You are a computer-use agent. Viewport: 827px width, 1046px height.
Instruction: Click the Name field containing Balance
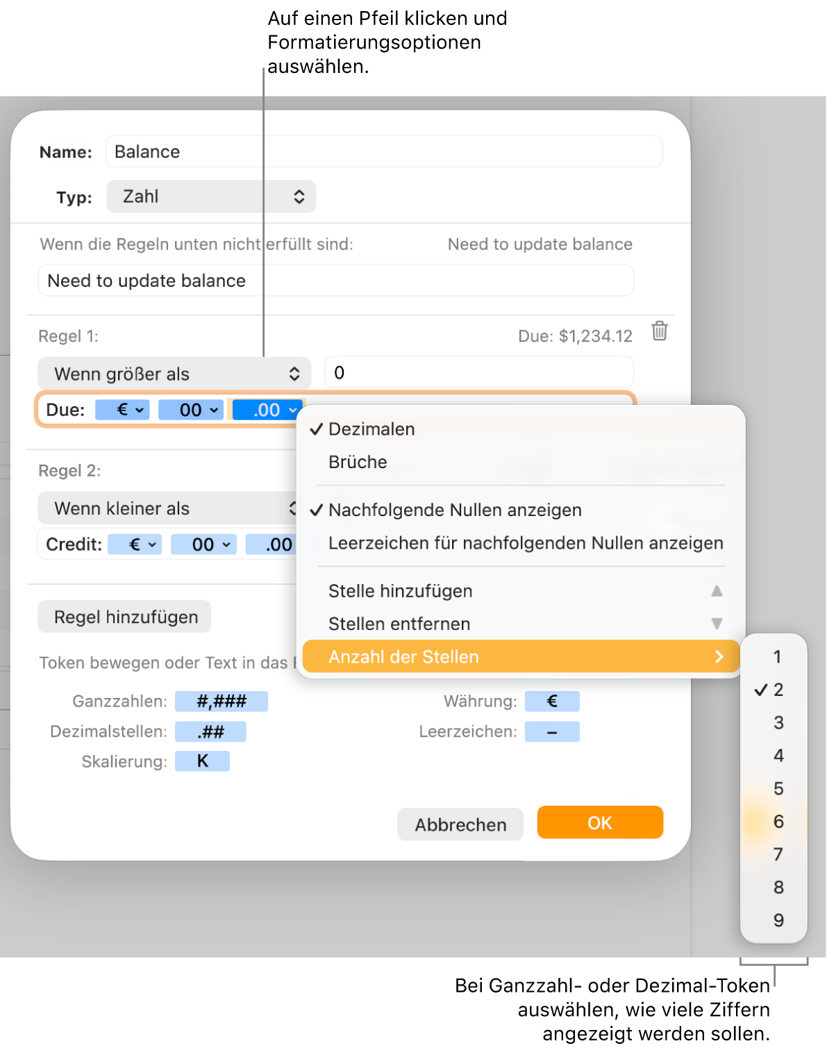(384, 151)
